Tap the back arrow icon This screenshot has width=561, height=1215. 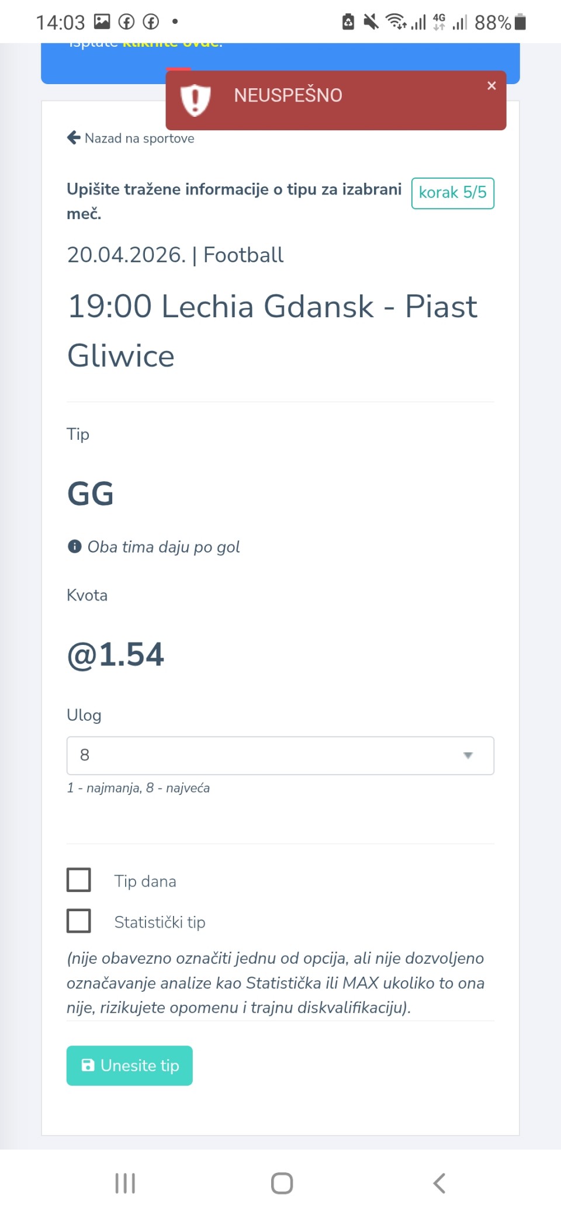(74, 138)
